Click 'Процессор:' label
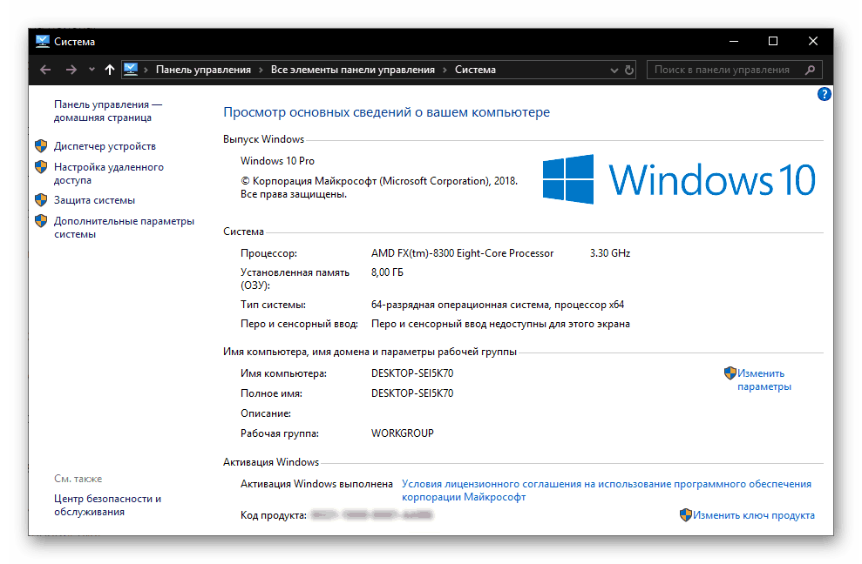 click(x=268, y=253)
